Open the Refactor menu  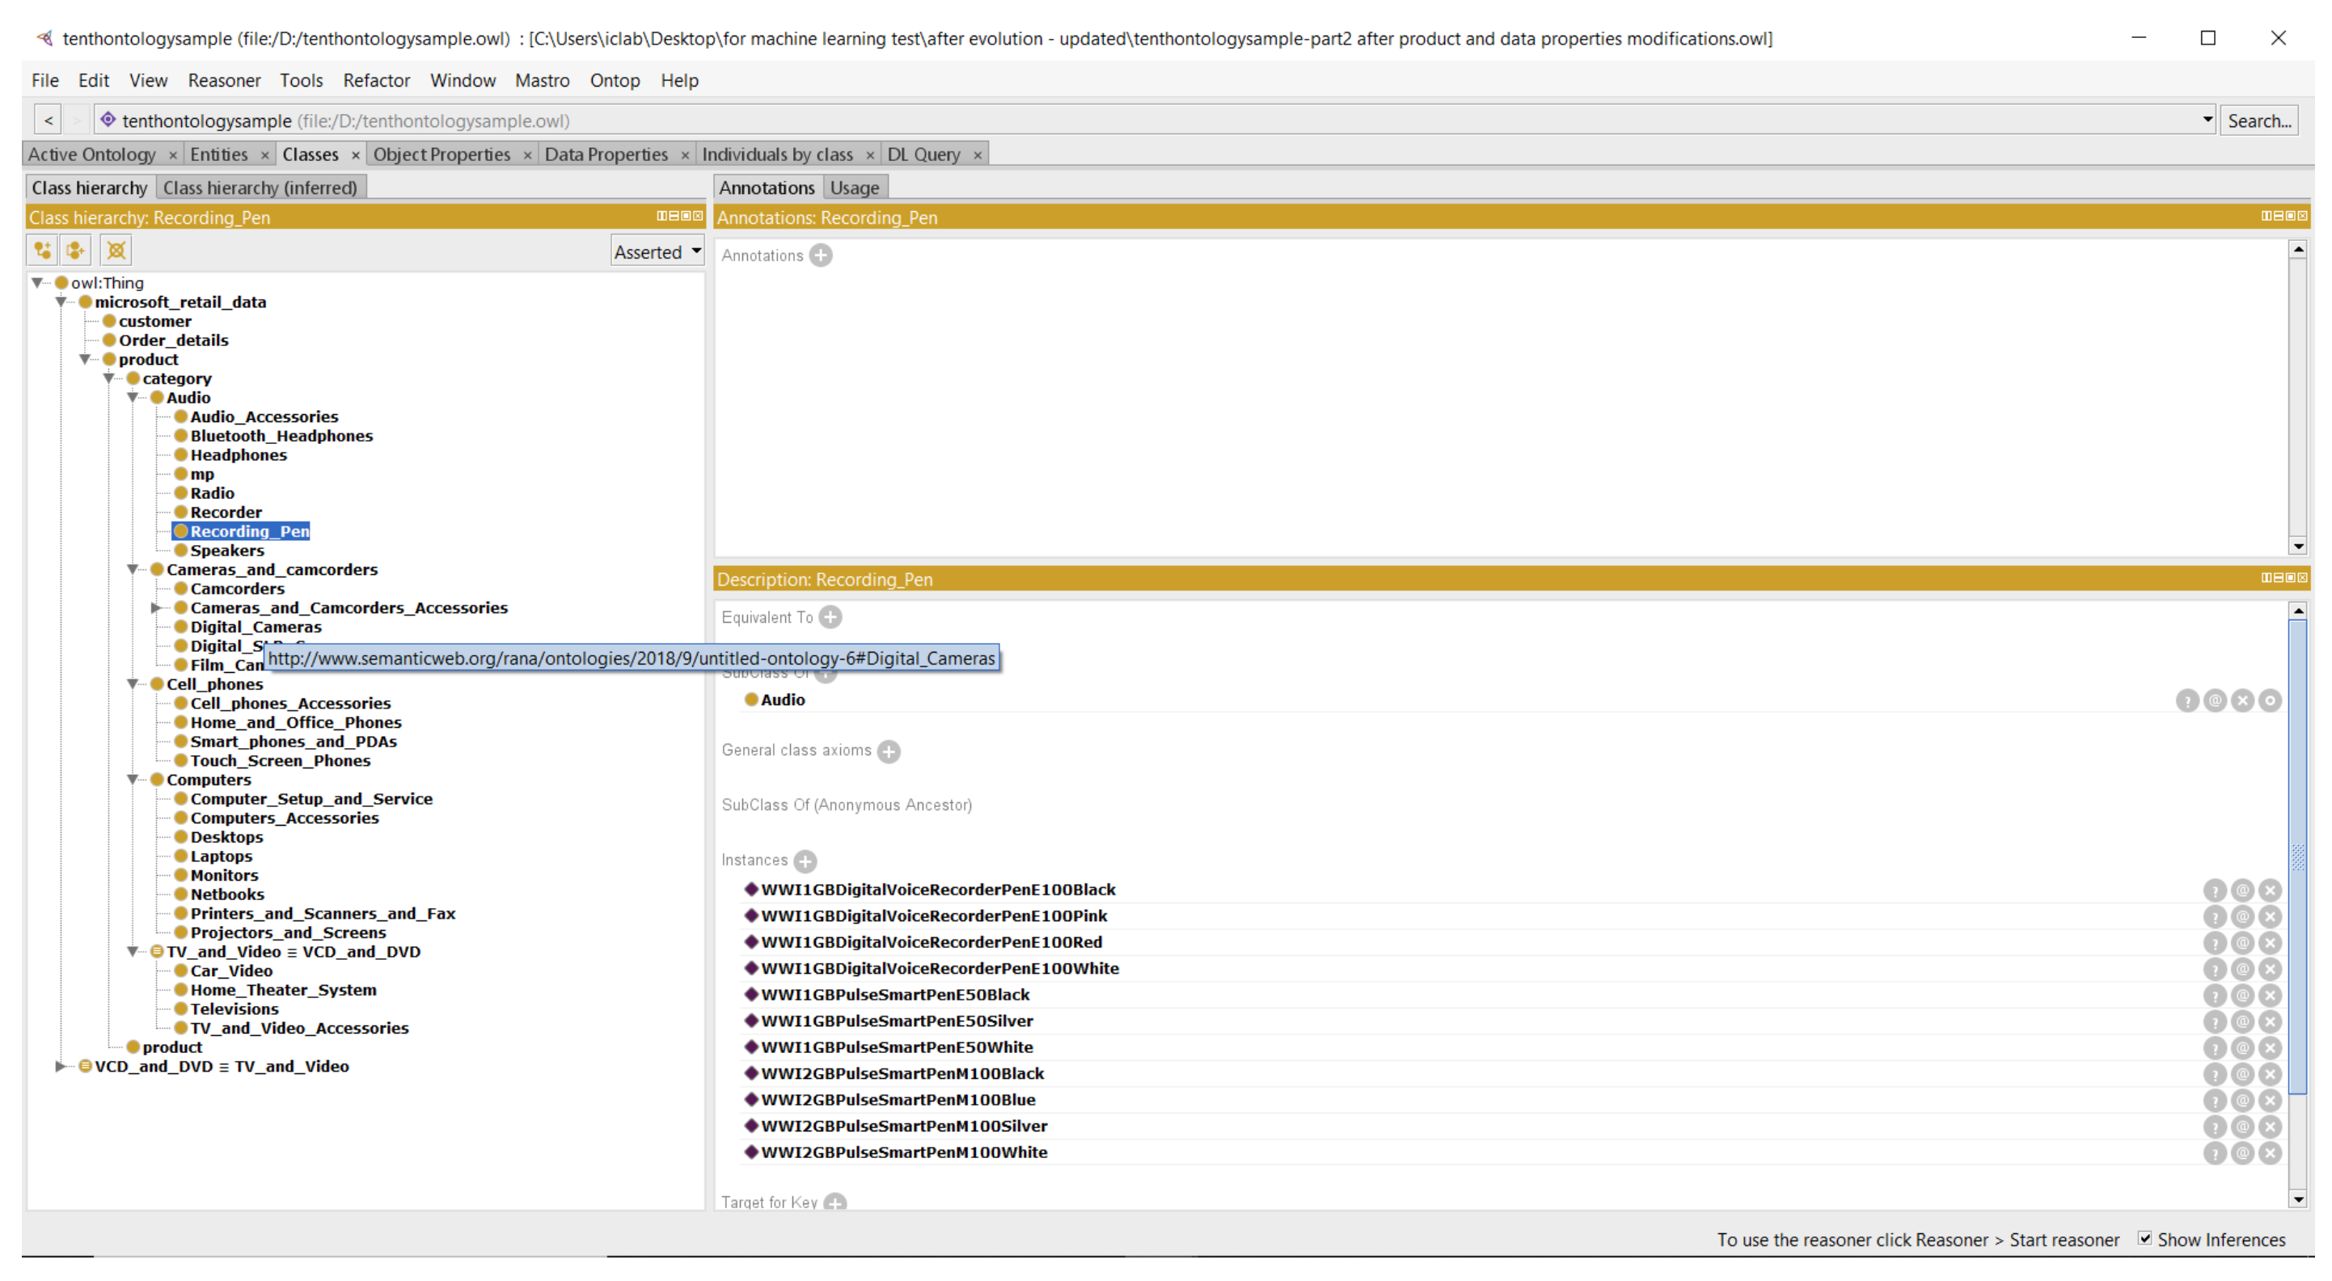tap(377, 81)
